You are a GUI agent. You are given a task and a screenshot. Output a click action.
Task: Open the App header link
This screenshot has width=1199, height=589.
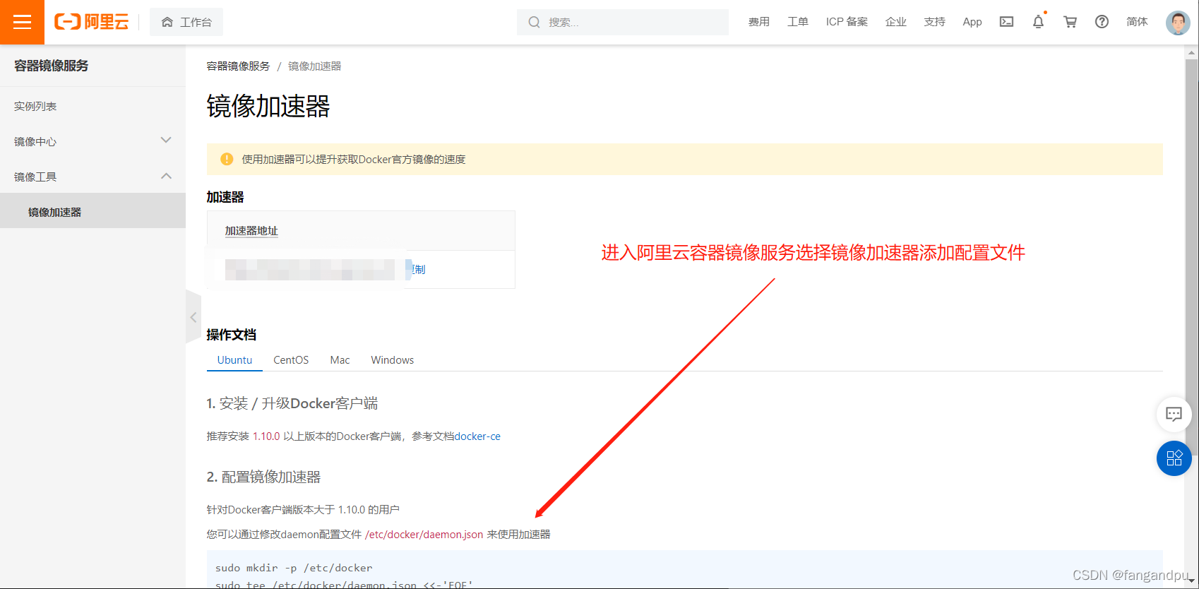click(x=972, y=22)
